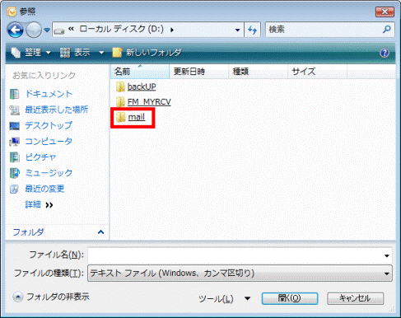Click the コンピュータ icon

point(14,142)
